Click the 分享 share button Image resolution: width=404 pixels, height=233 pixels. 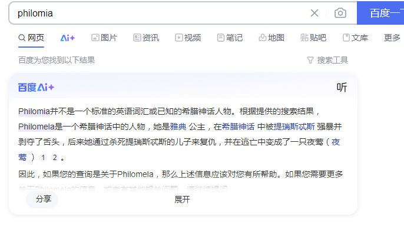tap(42, 199)
